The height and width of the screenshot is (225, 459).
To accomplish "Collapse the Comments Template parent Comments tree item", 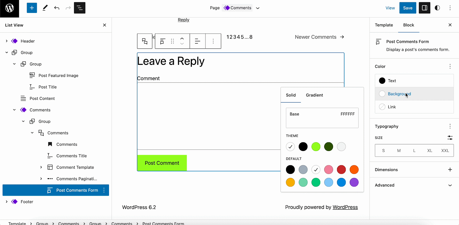I will click(32, 133).
